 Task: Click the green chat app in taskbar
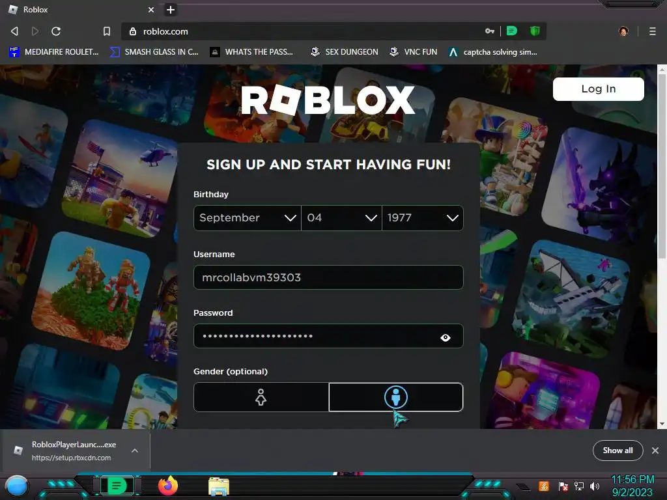coord(117,486)
